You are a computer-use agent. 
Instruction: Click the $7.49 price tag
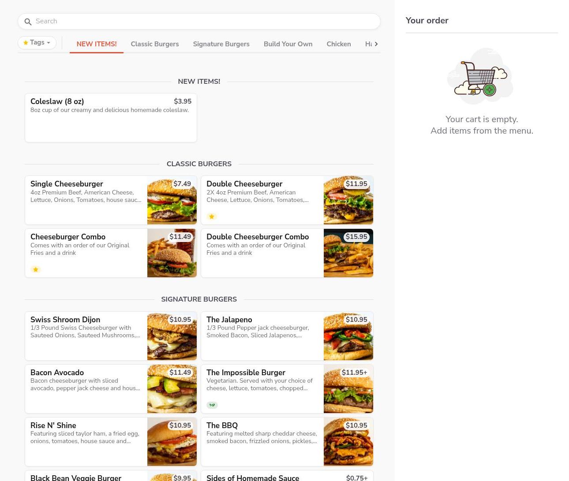pos(182,184)
